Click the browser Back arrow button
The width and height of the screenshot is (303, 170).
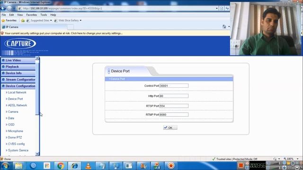tap(3, 8)
